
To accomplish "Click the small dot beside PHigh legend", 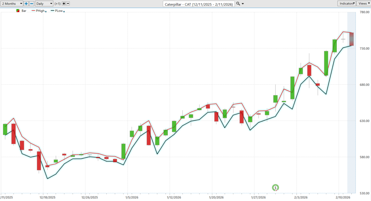I will coord(46,12).
